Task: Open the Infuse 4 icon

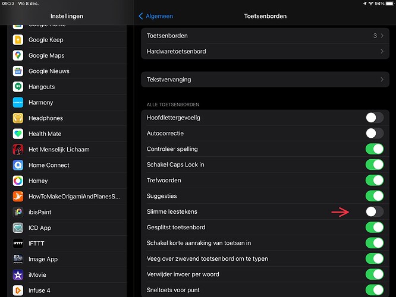Action: click(18, 290)
